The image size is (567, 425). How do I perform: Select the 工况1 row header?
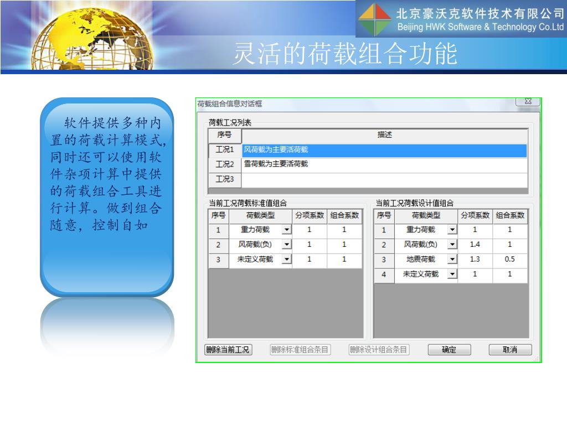225,149
